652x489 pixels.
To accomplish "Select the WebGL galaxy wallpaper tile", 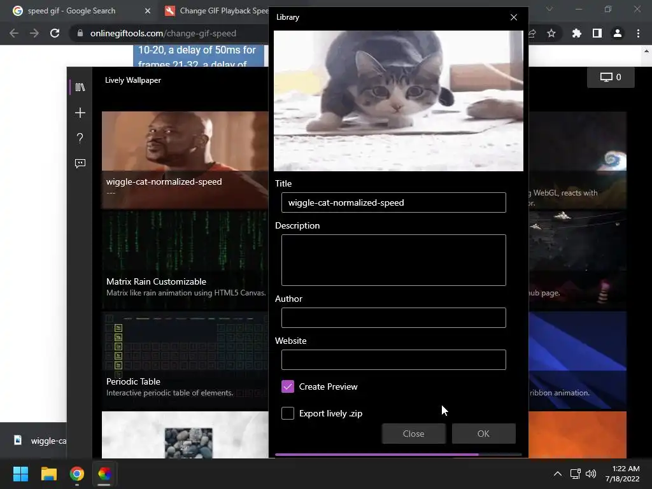I will coord(578,160).
